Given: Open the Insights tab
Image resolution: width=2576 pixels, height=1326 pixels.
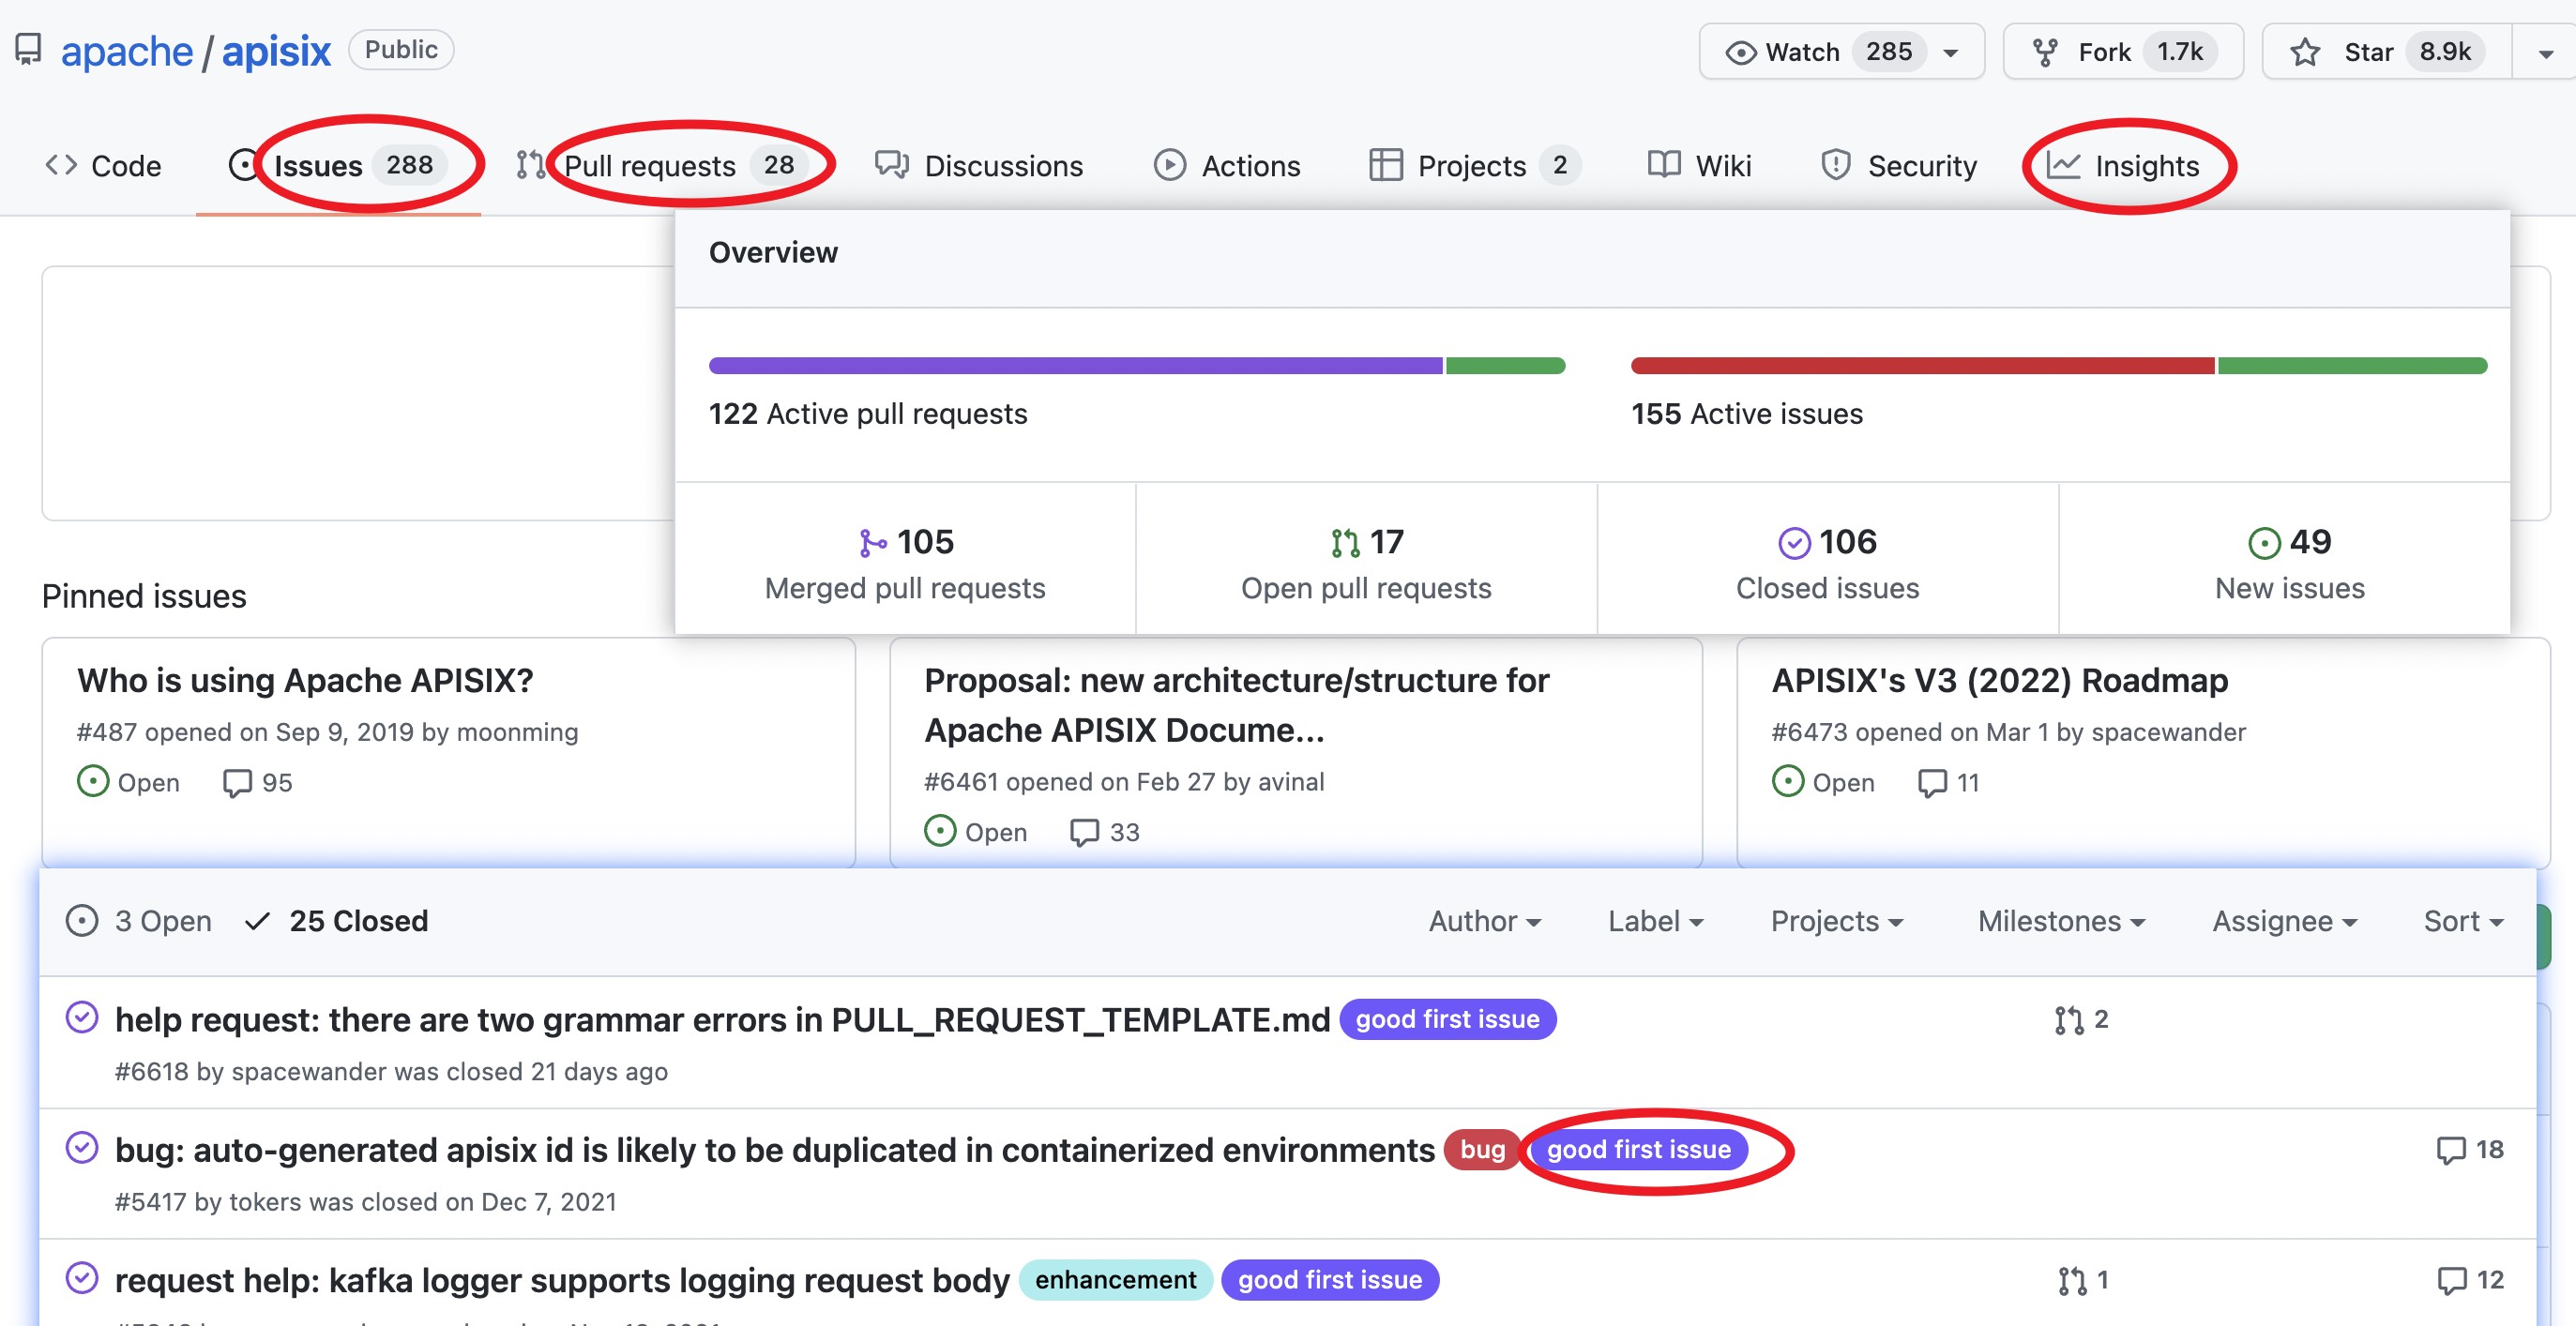Looking at the screenshot, I should click(x=2124, y=165).
